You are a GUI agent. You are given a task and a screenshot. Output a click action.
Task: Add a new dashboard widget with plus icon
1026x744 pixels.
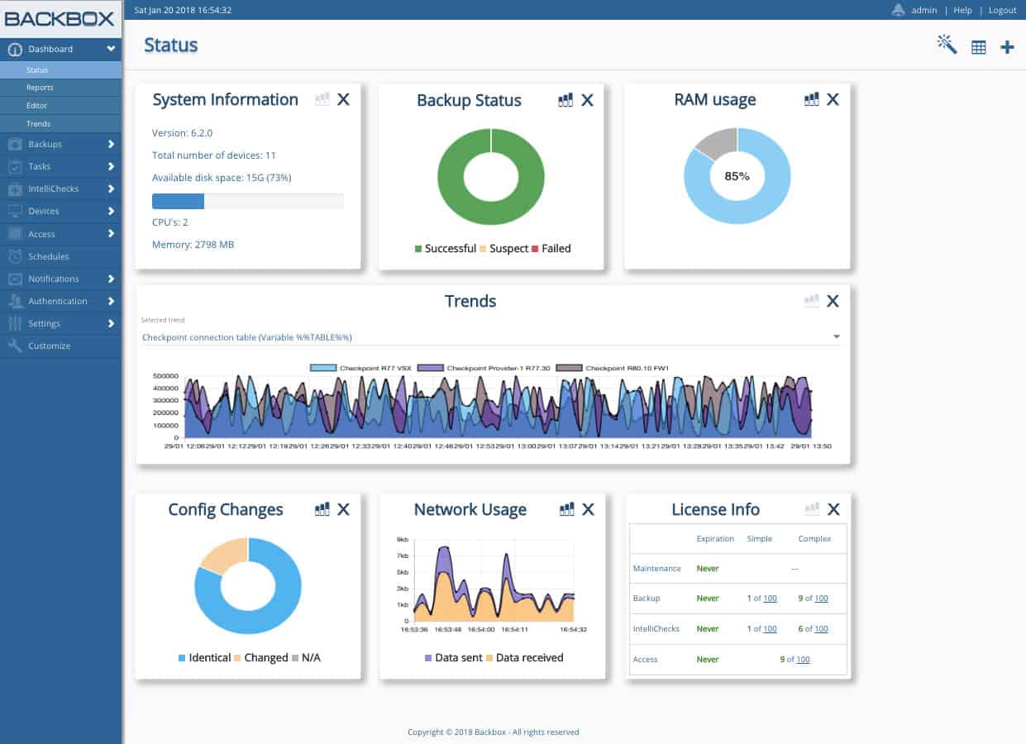point(1008,47)
